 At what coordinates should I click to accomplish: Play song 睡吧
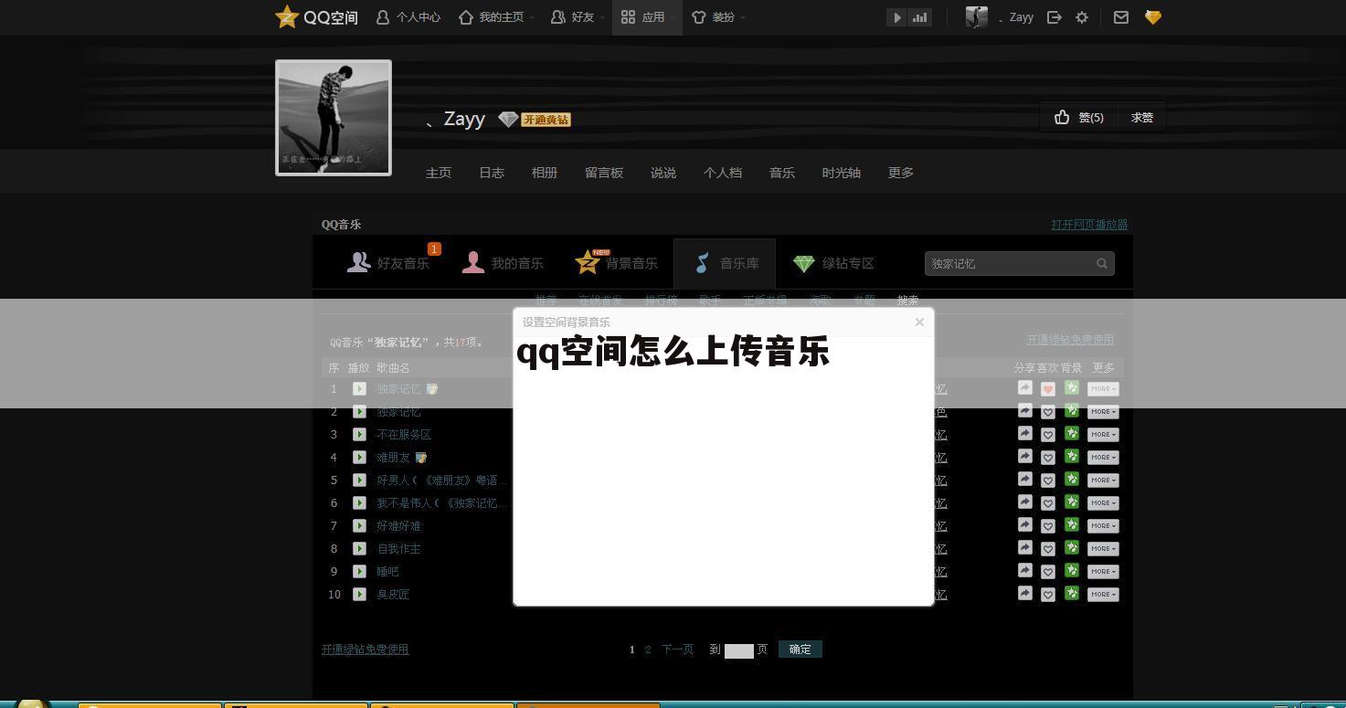360,572
